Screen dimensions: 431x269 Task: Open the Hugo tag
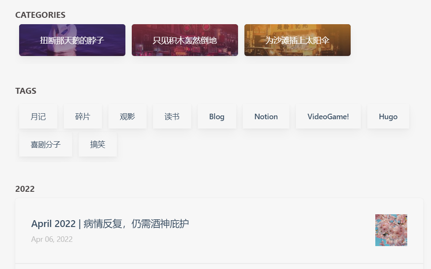[x=388, y=116]
